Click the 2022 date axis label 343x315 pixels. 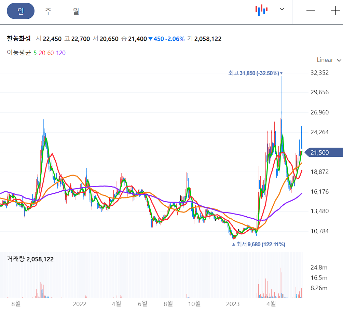[x=80, y=304]
